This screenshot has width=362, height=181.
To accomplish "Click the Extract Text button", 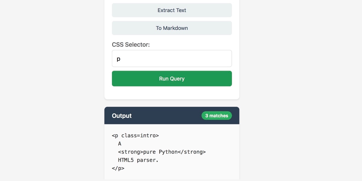I will click(x=172, y=10).
